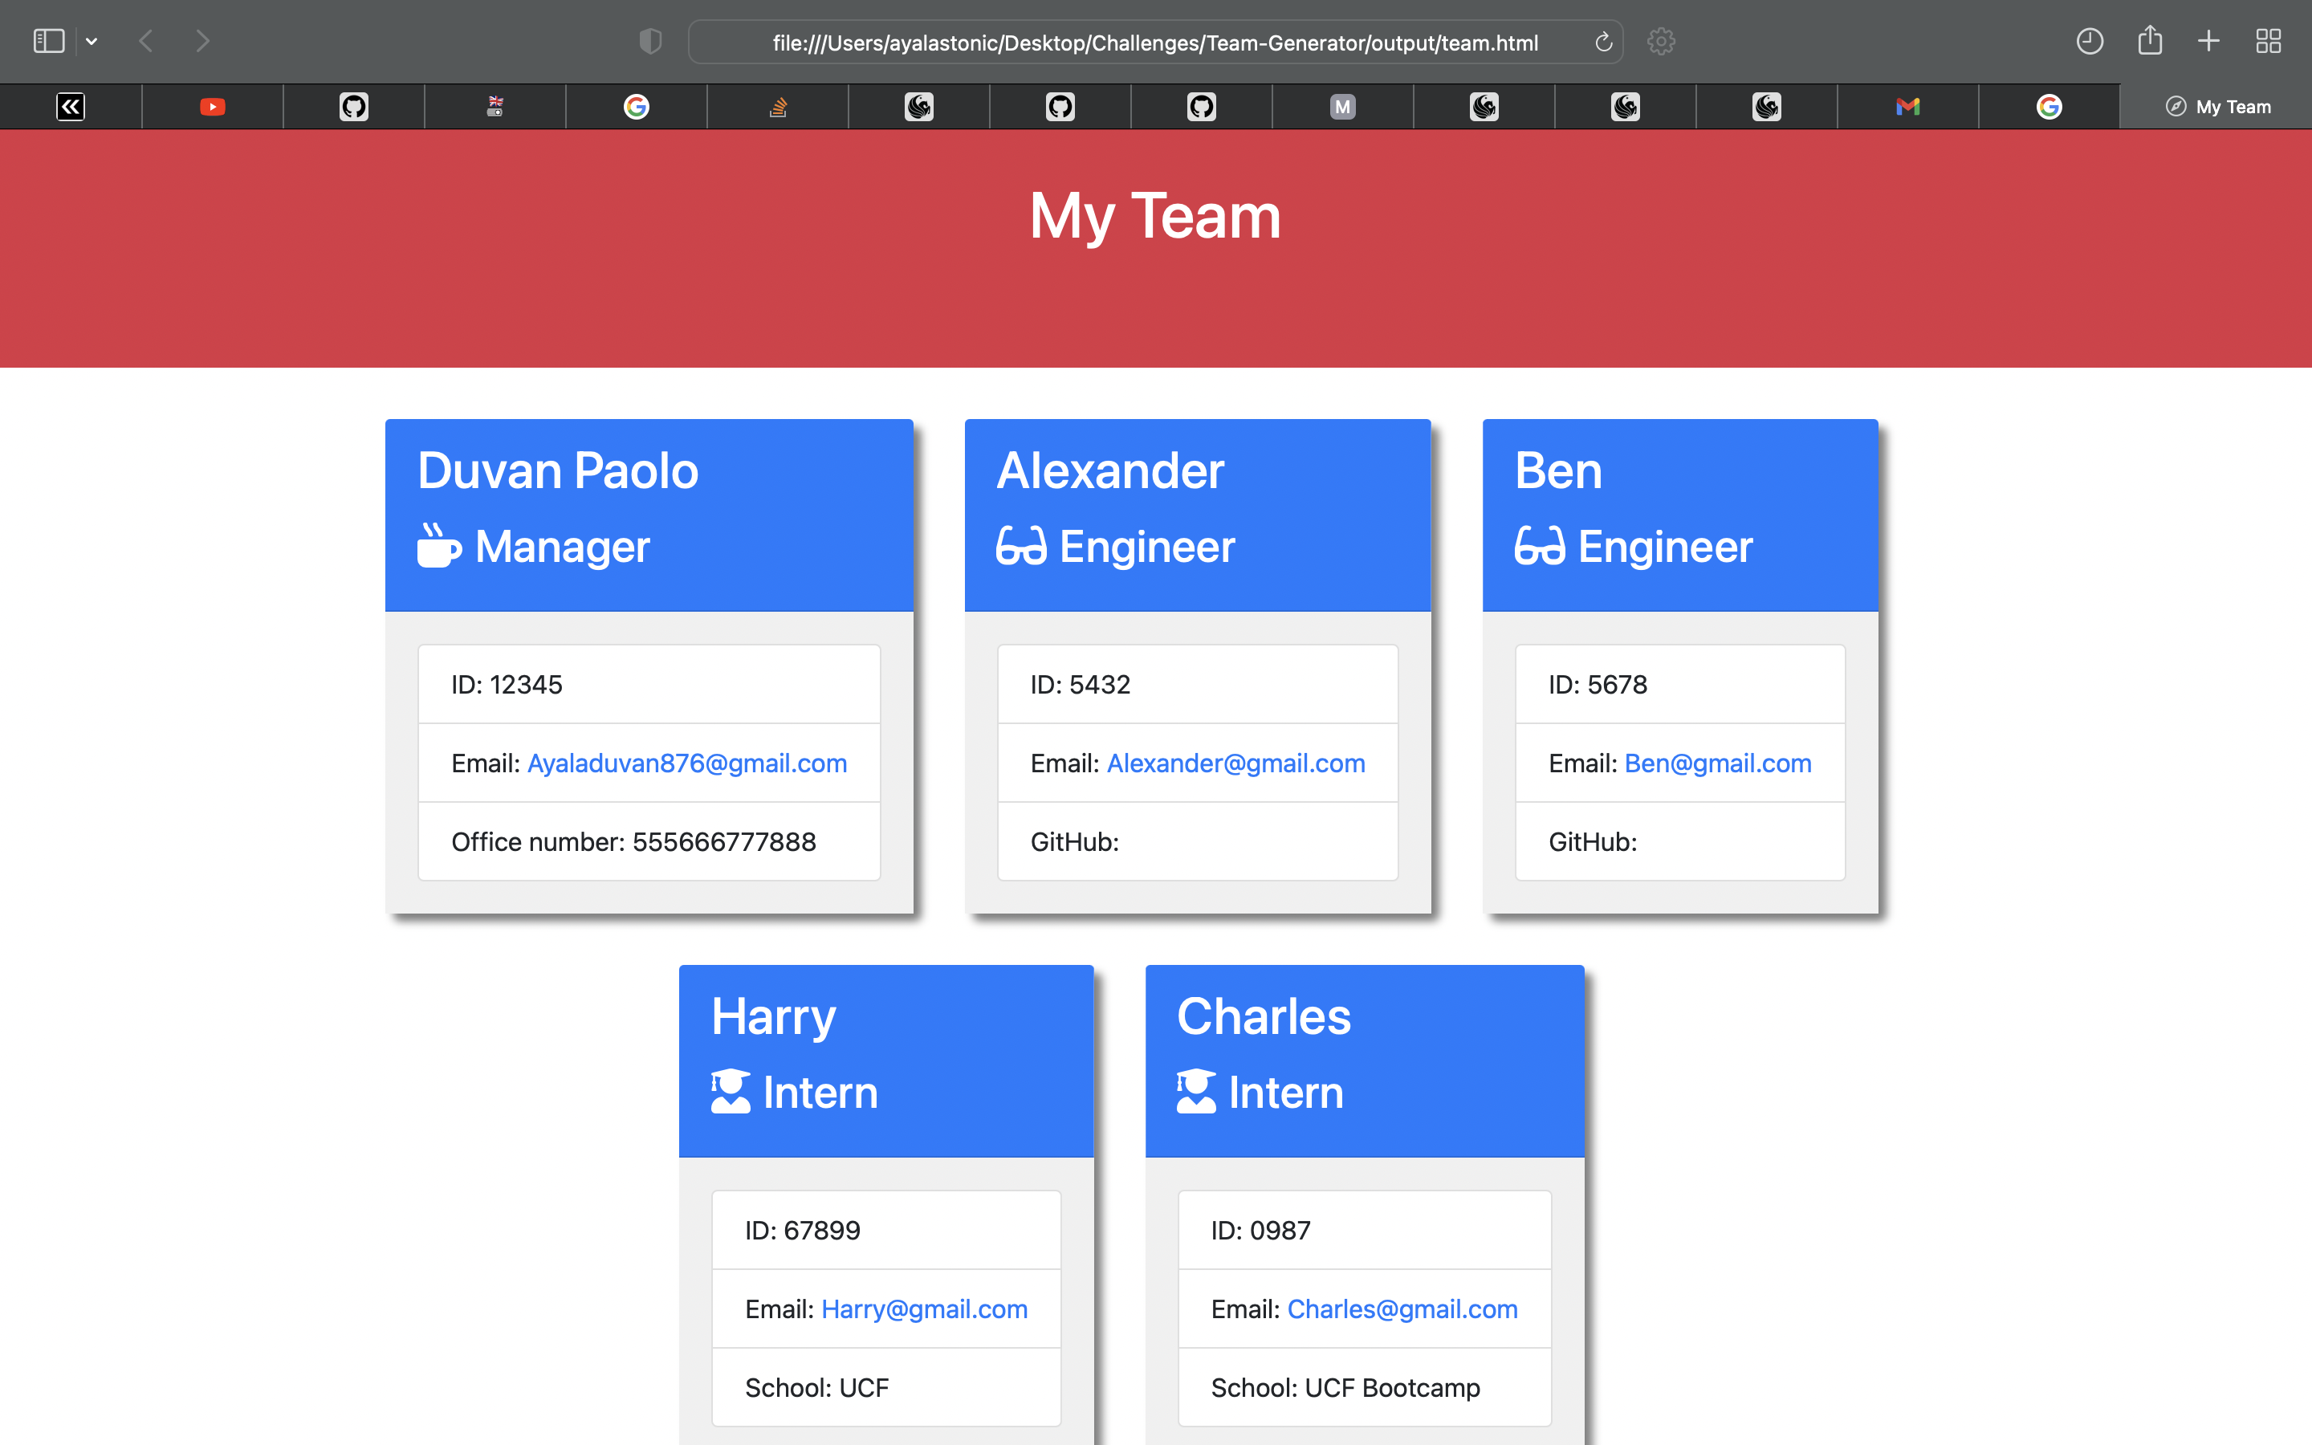The height and width of the screenshot is (1445, 2312).
Task: Collapse the pinned tabs with the double-chevron icon
Action: click(71, 106)
